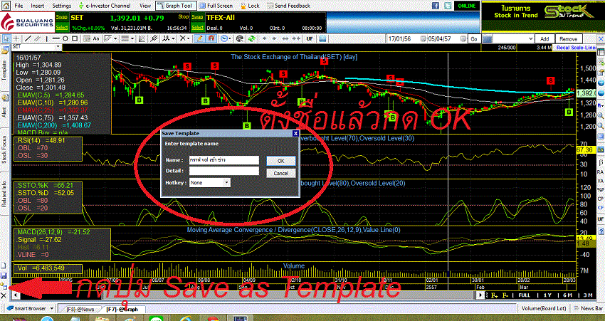Screen dimensions: 605x321
Task: Click the green refresh arrows icon
Action: (x=251, y=38)
